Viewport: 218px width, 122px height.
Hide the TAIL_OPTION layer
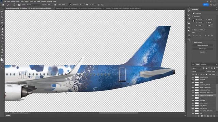tap(193, 108)
